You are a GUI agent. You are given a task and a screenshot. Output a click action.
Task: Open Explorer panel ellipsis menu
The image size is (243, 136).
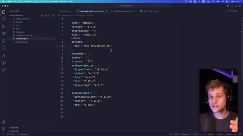point(52,11)
